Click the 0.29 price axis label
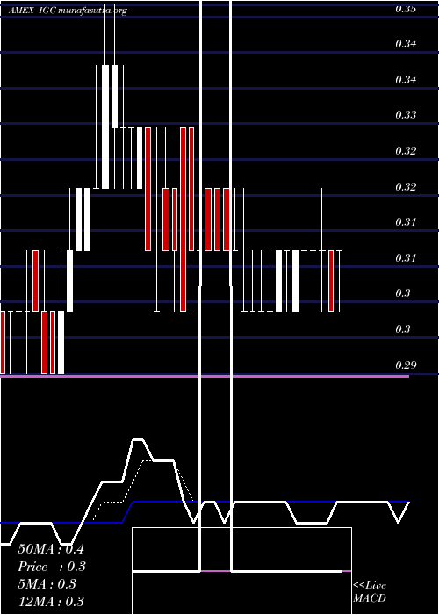Viewport: 439px width, 615px height. 406,365
